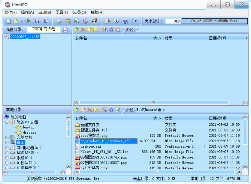This screenshot has width=251, height=184.
Task: Open the 文件(F) menu
Action: click(10, 12)
